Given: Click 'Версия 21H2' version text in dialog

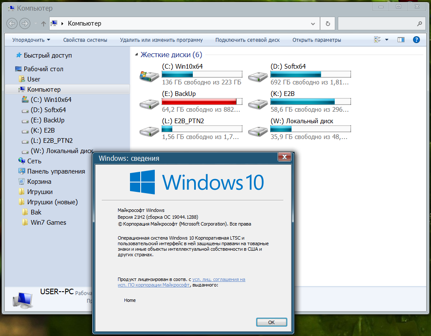Looking at the screenshot, I should pos(158,217).
